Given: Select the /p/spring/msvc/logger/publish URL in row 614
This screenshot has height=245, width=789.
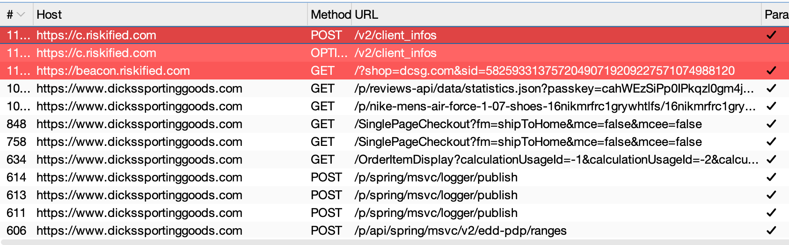Looking at the screenshot, I should coord(436,177).
